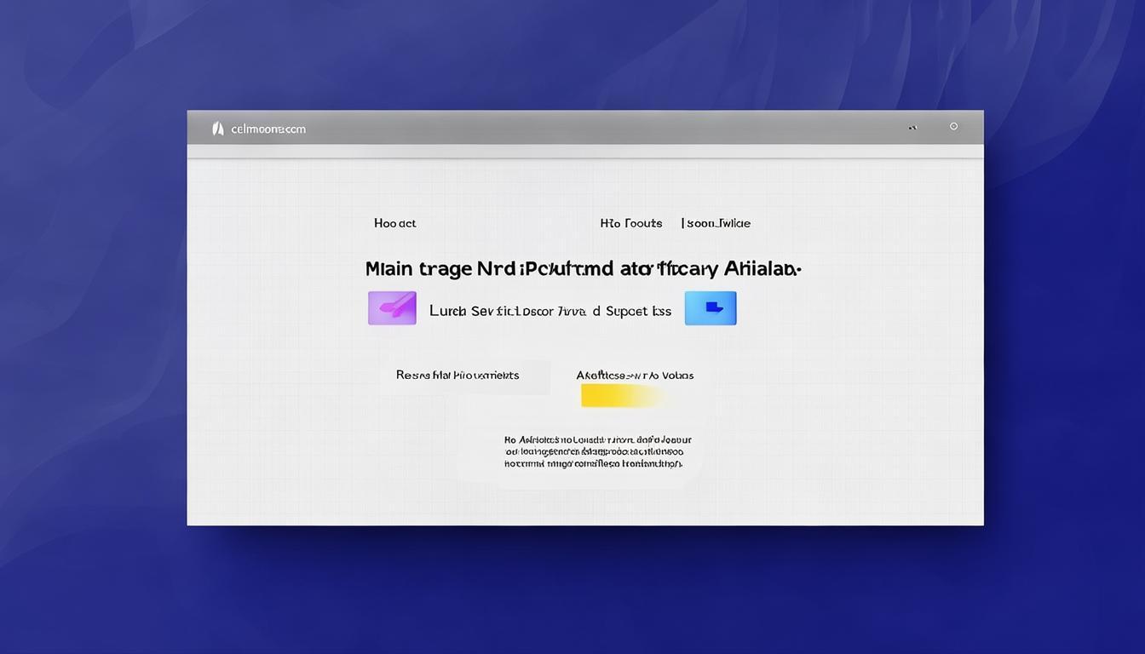Click the blue icon tile
The image size is (1145, 654).
711,308
